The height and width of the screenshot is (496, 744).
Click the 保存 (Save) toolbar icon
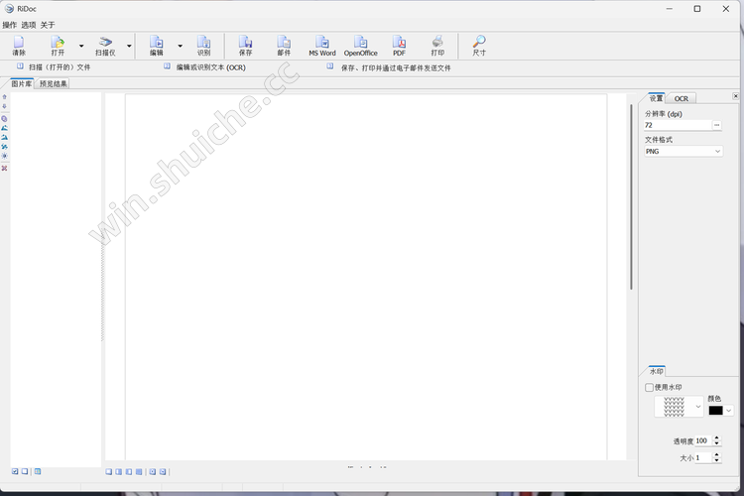click(245, 45)
